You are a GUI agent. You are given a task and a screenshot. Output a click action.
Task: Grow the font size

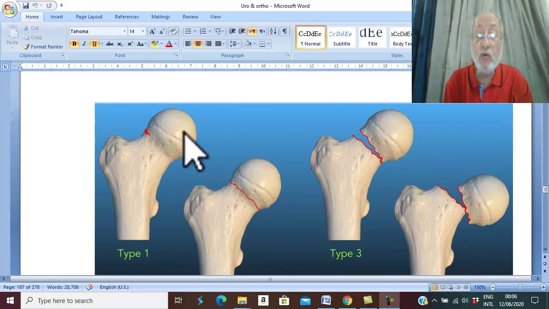click(152, 31)
